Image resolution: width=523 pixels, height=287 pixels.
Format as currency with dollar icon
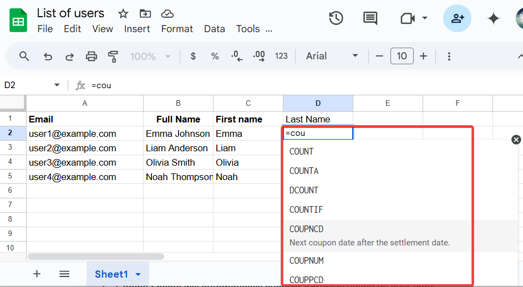point(193,56)
